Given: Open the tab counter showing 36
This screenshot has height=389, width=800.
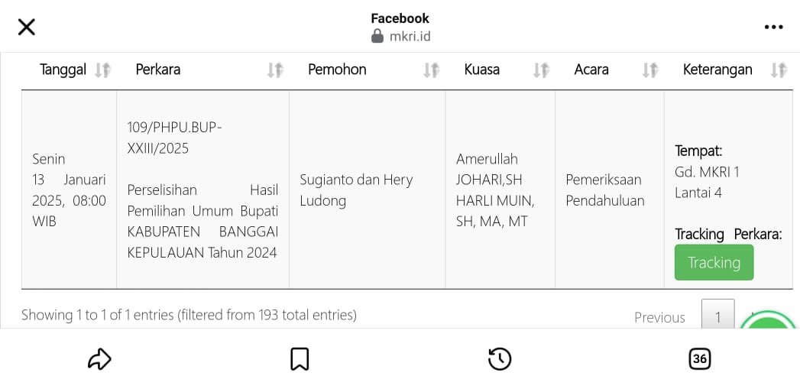Looking at the screenshot, I should tap(699, 359).
